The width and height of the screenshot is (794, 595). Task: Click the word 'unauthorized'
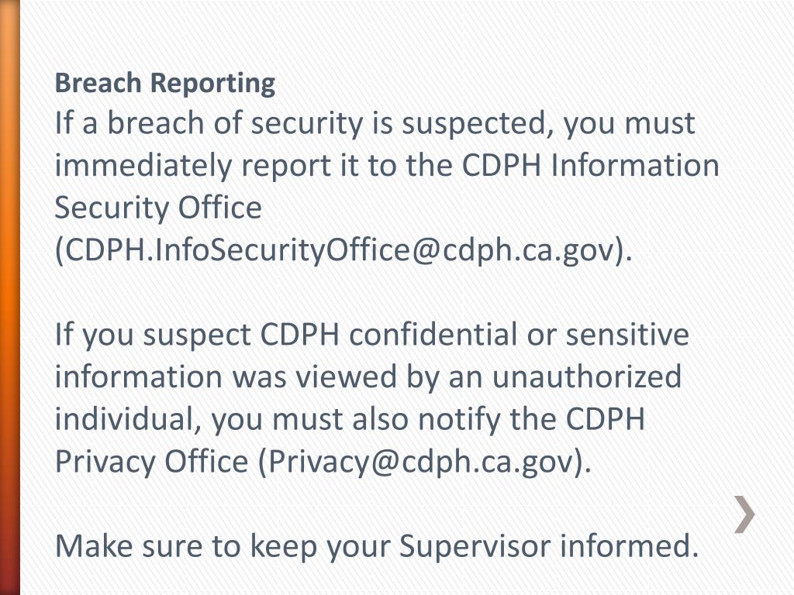point(586,377)
